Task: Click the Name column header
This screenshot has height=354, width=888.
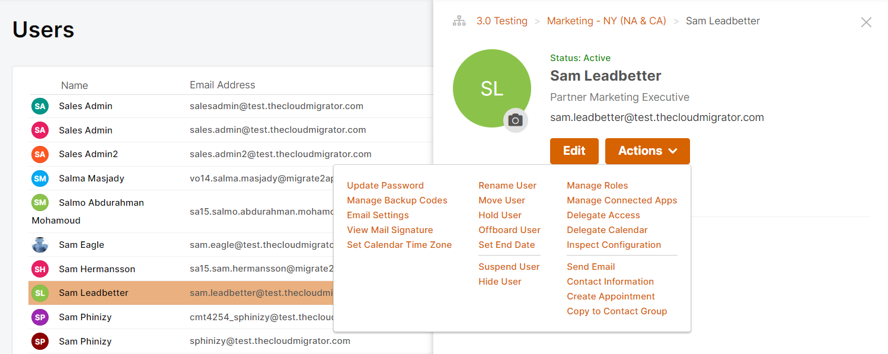Action: [74, 85]
